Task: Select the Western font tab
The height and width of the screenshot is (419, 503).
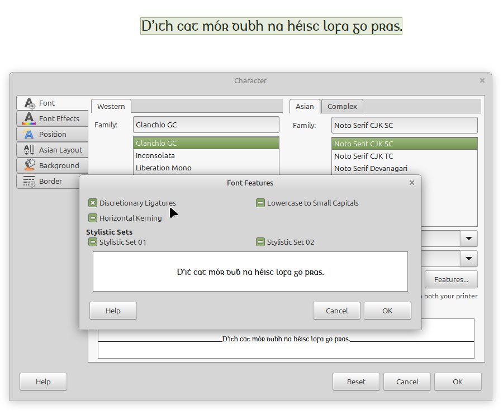Action: click(111, 106)
